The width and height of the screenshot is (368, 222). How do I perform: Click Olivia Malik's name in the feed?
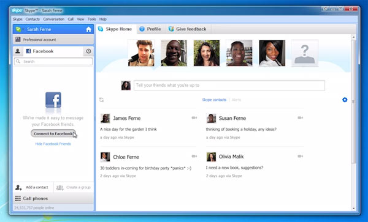pyautogui.click(x=231, y=157)
